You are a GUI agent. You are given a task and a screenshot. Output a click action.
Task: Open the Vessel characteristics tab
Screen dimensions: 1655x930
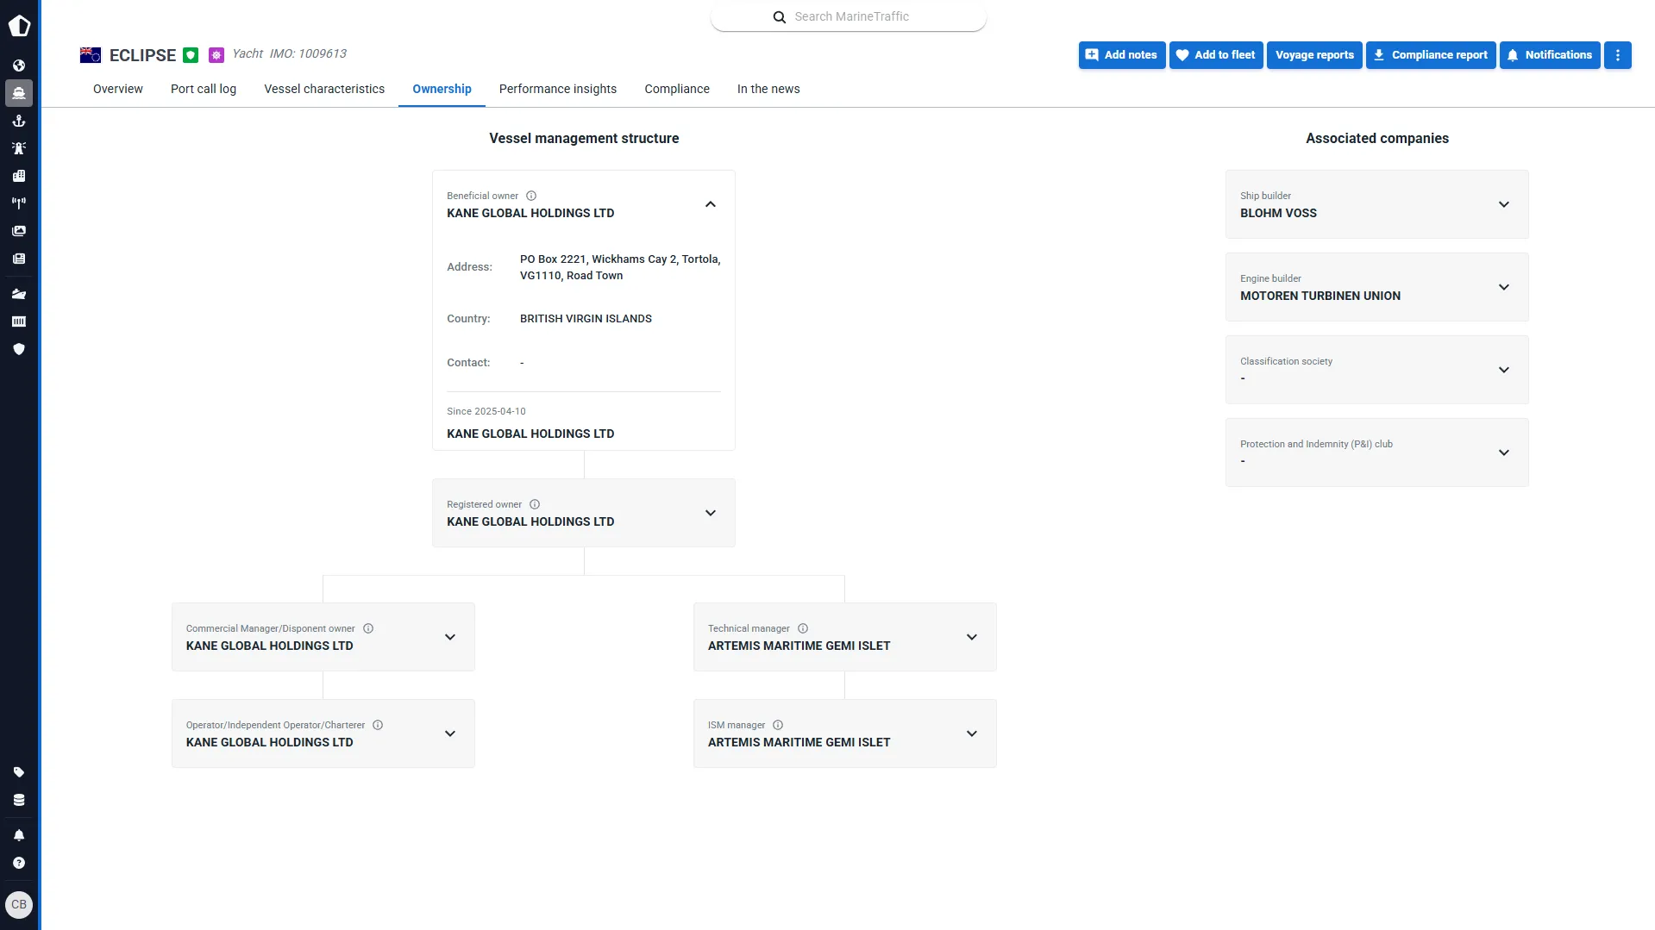[324, 89]
